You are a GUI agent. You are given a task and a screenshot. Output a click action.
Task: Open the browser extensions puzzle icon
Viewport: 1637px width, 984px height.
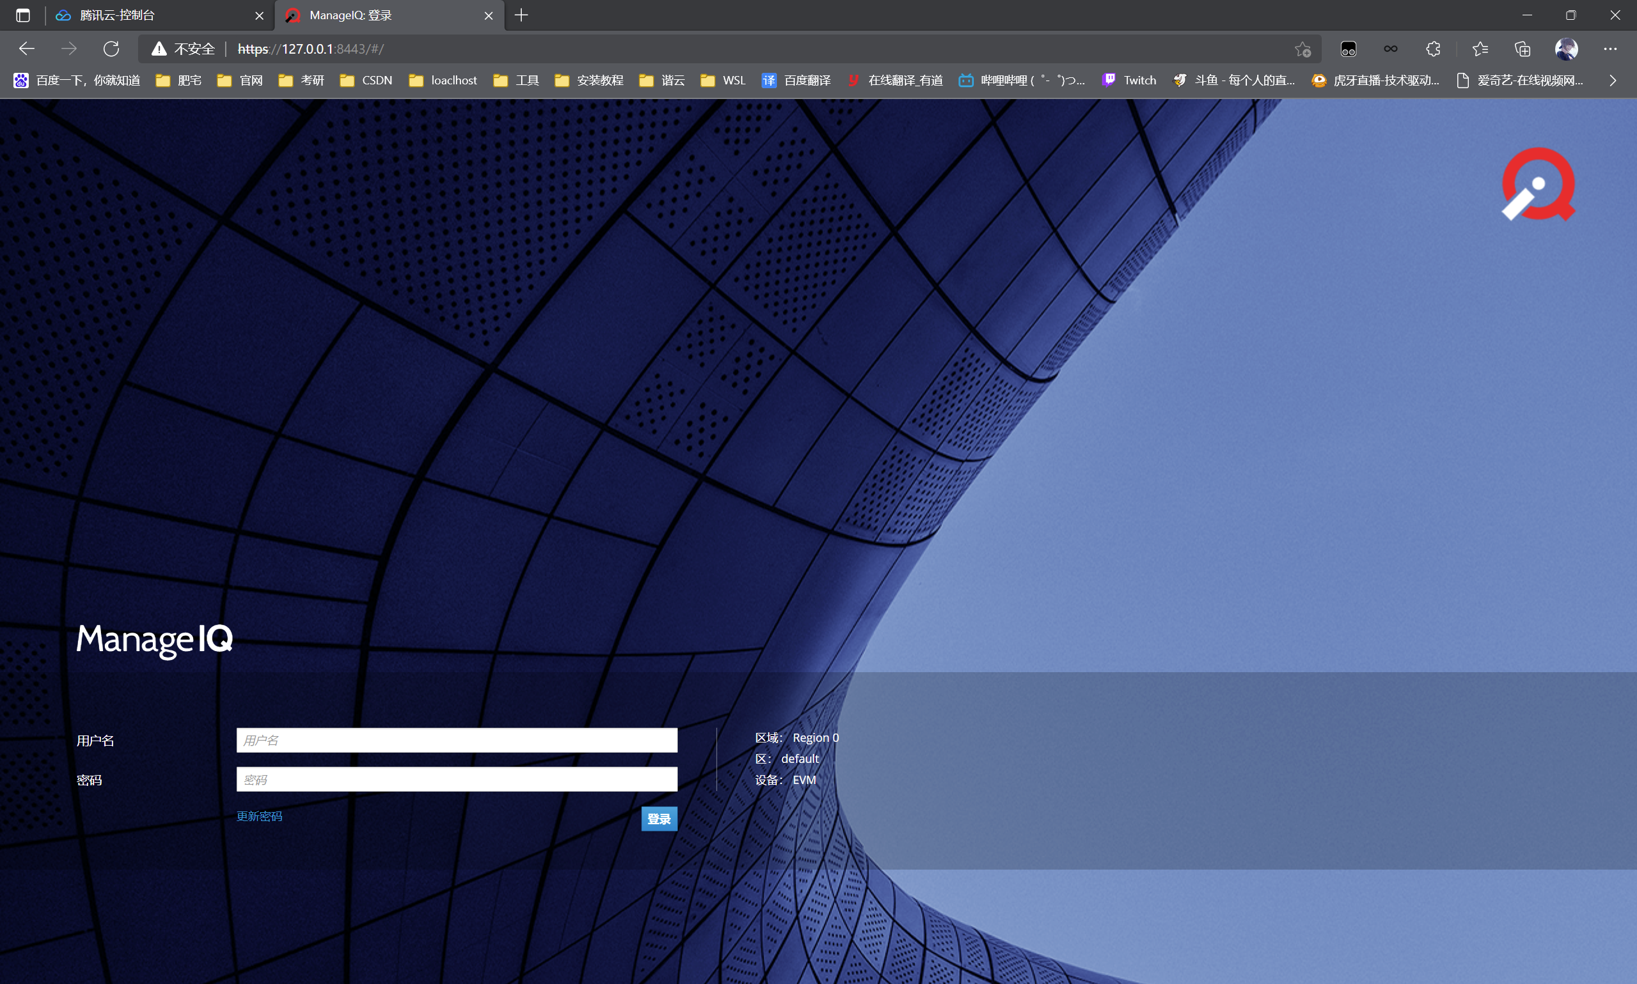coord(1433,49)
